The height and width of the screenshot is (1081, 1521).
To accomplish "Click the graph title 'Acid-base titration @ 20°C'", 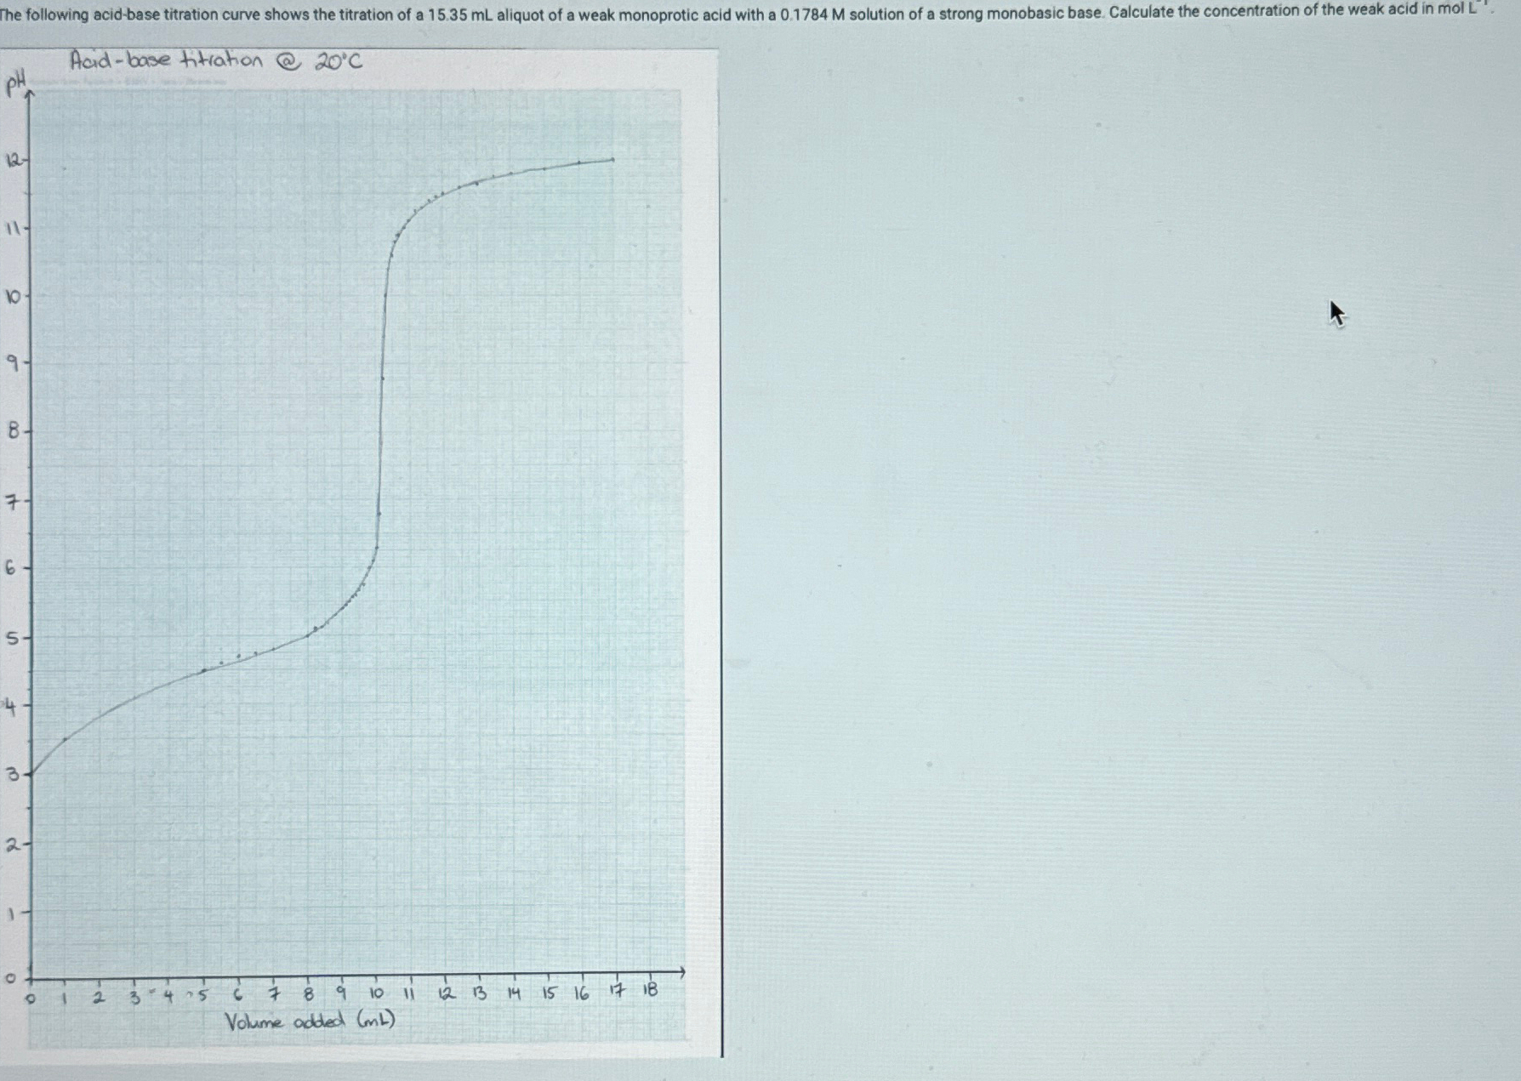I will [x=217, y=61].
